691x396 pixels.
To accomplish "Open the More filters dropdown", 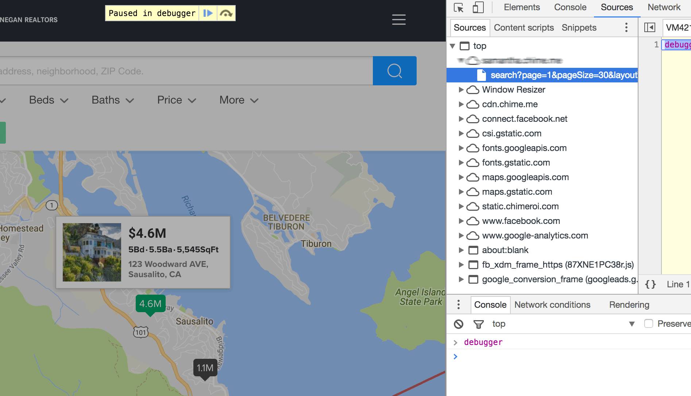I will [239, 100].
